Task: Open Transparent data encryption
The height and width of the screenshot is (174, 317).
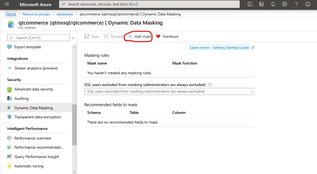Action: [38, 117]
